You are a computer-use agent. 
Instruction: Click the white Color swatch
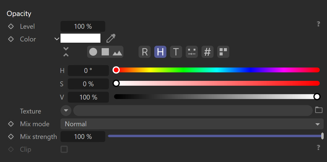tap(80, 38)
